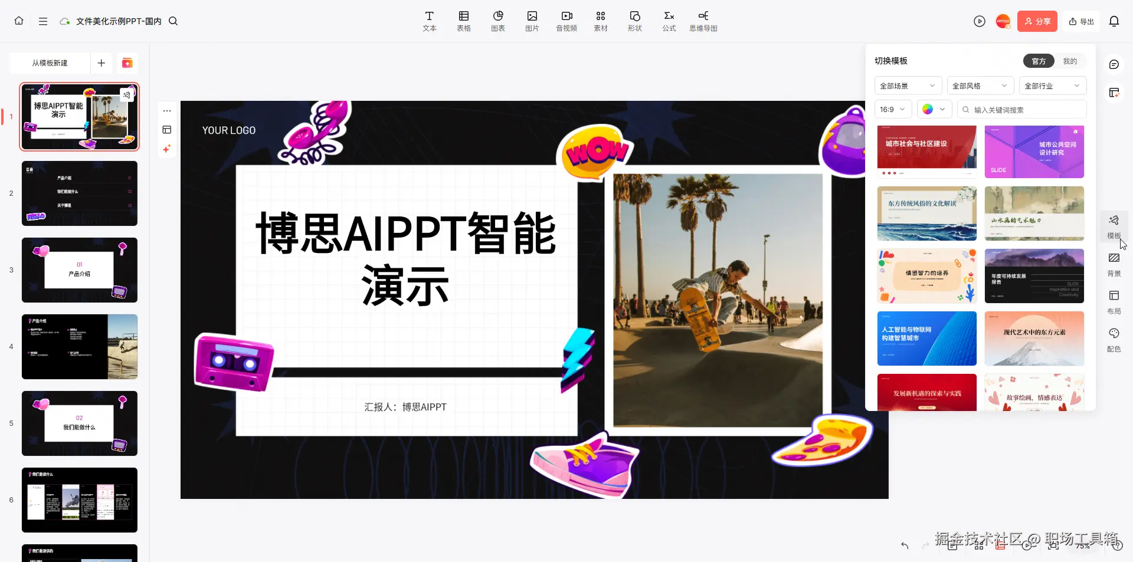Choose the 故事绘画,情感表达 template
Image resolution: width=1133 pixels, height=562 pixels.
pos(1034,392)
